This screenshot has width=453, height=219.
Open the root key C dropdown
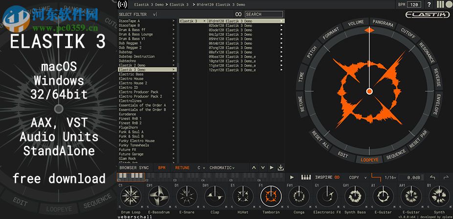[x=201, y=168]
